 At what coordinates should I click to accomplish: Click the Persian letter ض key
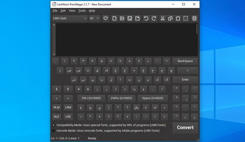(69, 70)
